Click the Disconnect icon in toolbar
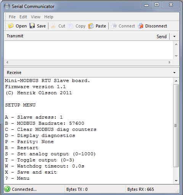Screen dimensions: 183x195 click(x=141, y=26)
